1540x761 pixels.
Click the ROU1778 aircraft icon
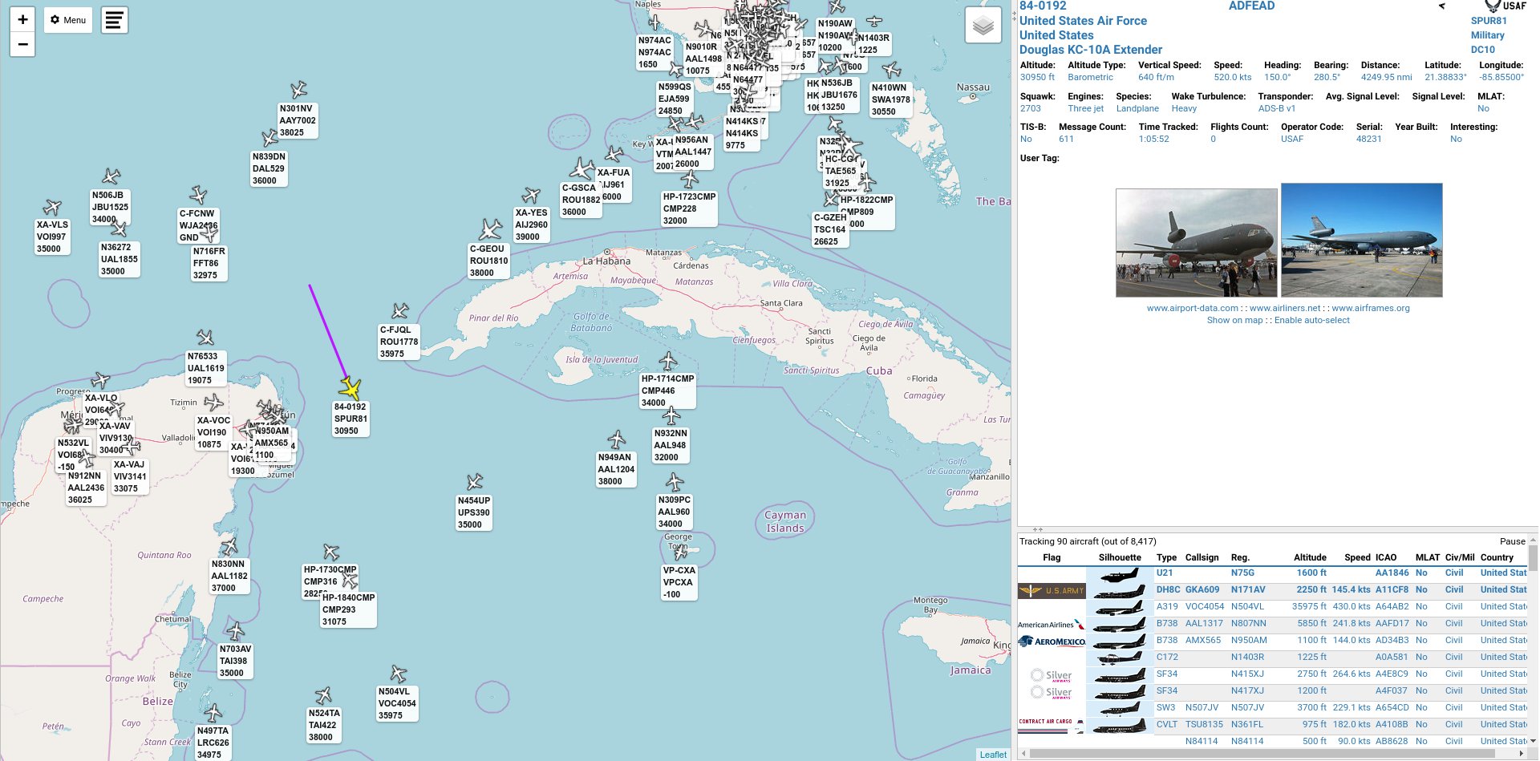pos(400,311)
